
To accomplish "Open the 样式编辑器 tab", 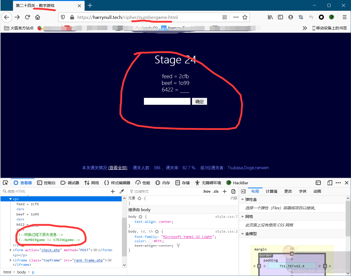I will 117,183.
